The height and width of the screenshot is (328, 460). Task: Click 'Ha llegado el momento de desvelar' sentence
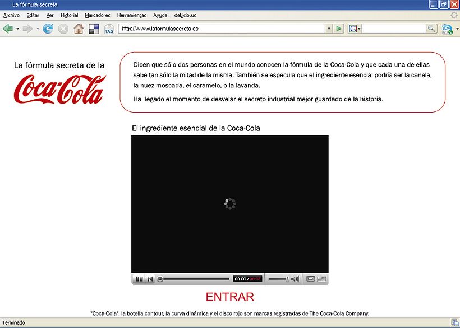[258, 99]
